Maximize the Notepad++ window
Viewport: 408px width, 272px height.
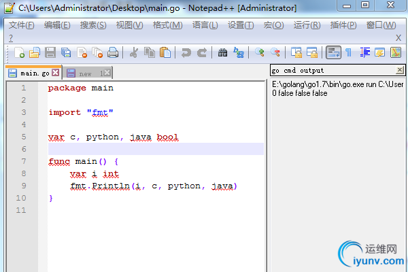pos(365,5)
